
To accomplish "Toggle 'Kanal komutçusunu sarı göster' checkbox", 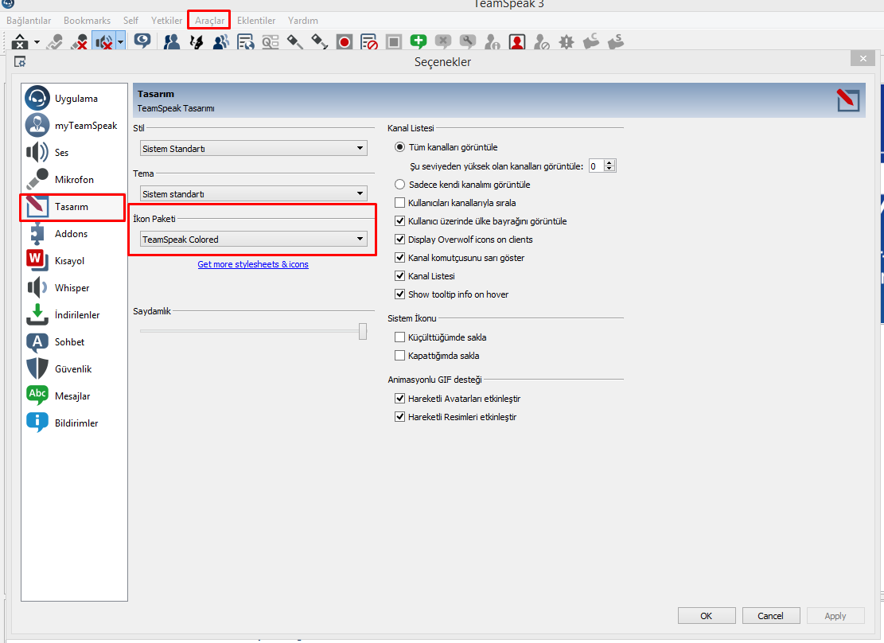I will coord(399,258).
